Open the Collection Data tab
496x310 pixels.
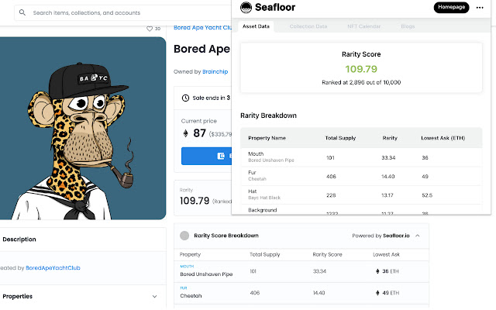(x=308, y=26)
